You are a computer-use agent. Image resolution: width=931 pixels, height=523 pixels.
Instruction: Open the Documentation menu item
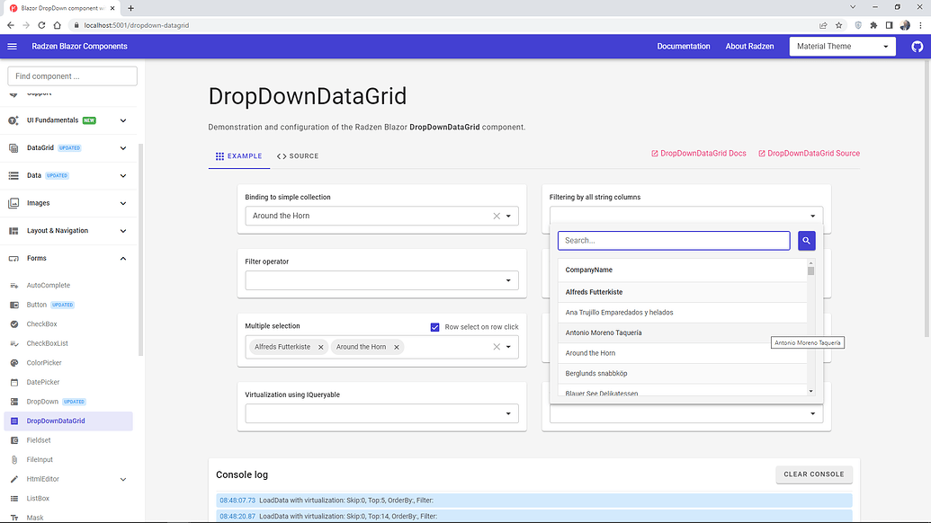pyautogui.click(x=683, y=46)
